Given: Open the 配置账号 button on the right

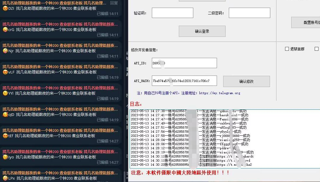Looking at the screenshot, I should [306, 22].
